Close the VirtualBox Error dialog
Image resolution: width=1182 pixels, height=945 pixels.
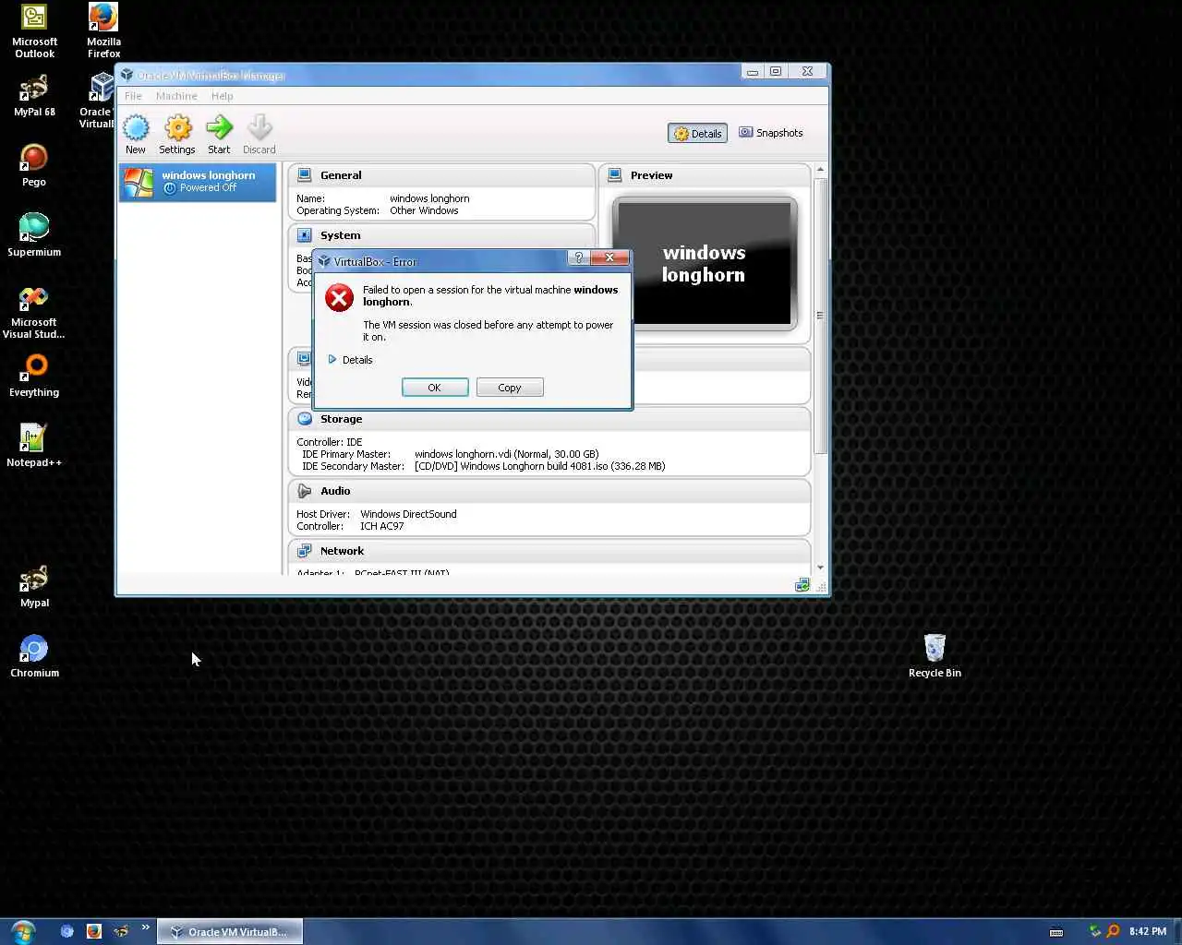coord(609,258)
